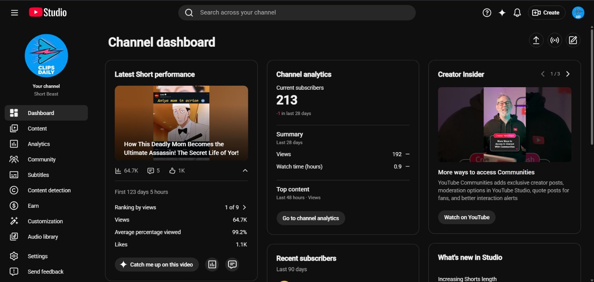This screenshot has height=282, width=594.
Task: Click the 1K likes thumbs-up stat
Action: (x=177, y=171)
